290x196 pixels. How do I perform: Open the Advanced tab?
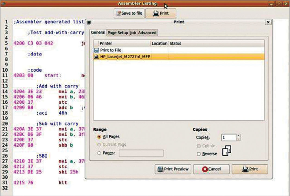pos(147,33)
